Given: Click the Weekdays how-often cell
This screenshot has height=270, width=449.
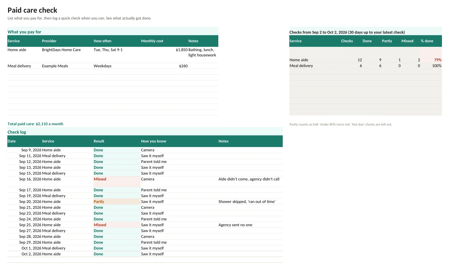Looking at the screenshot, I should click(103, 66).
